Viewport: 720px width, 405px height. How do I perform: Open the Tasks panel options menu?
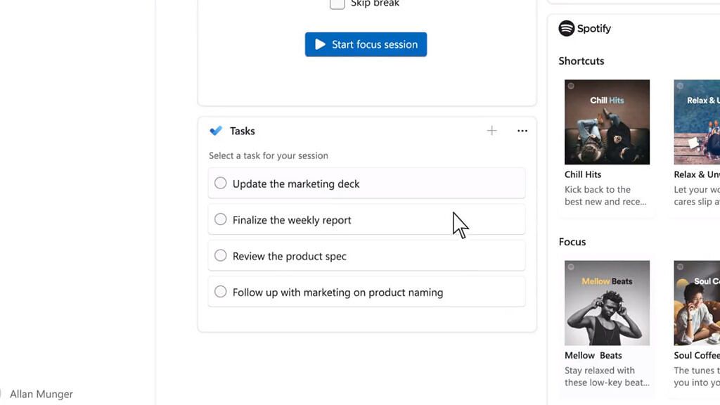point(522,131)
